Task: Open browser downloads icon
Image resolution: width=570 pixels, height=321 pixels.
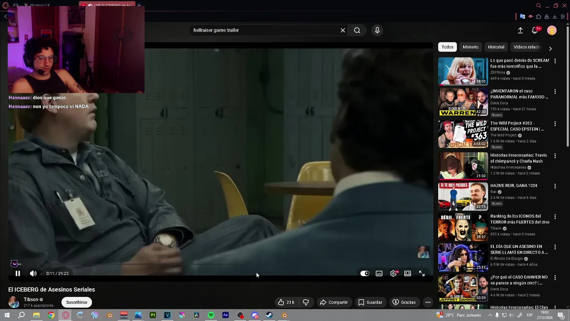Action: click(554, 16)
